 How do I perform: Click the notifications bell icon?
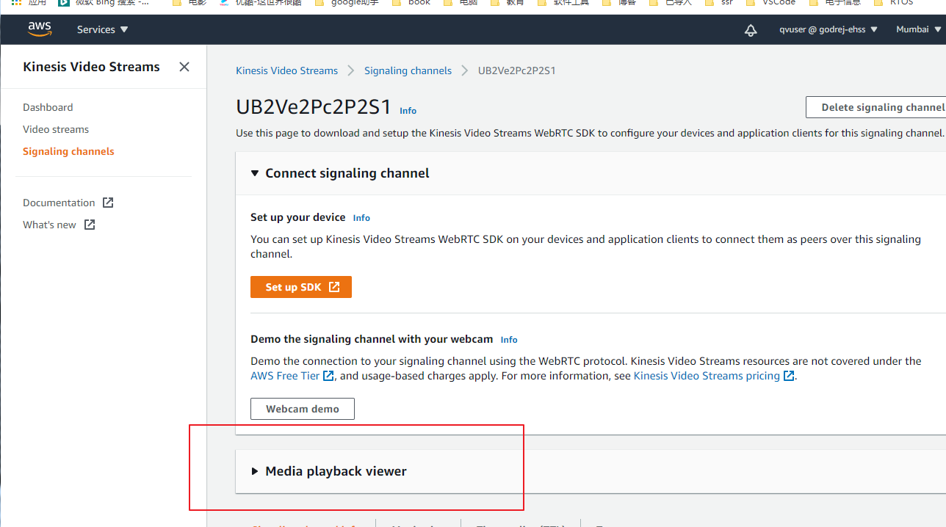(x=750, y=30)
